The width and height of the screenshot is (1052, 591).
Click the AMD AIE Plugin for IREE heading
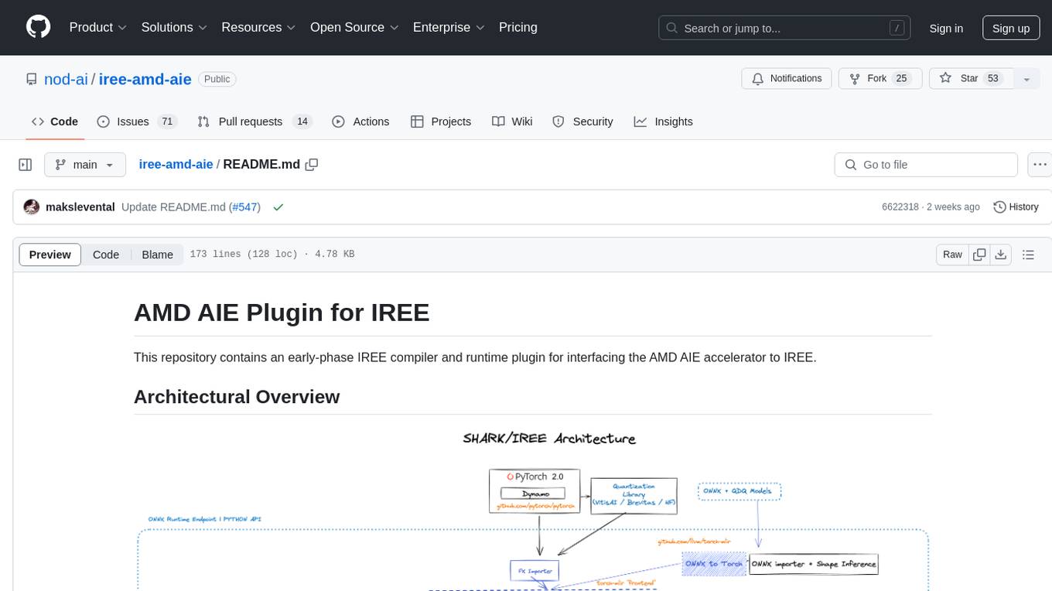tap(282, 313)
